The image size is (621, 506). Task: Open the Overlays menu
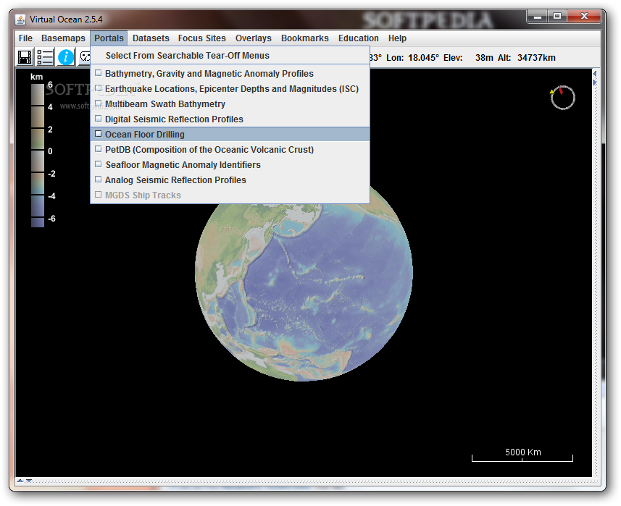[x=254, y=38]
